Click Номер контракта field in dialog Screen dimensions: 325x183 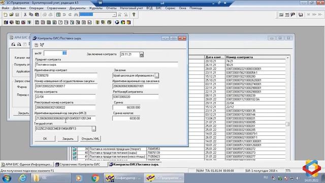(x=66, y=97)
